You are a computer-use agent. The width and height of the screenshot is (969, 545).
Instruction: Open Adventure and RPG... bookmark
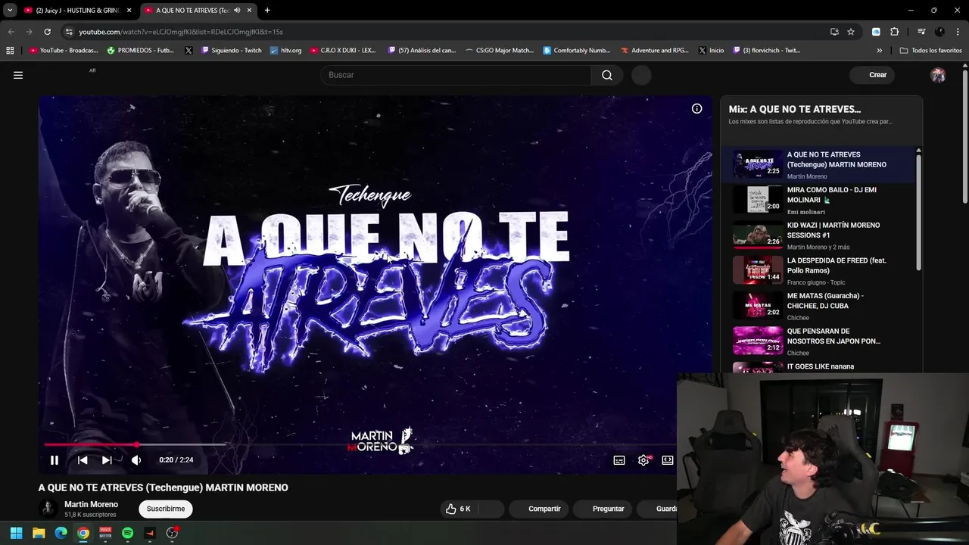point(654,51)
